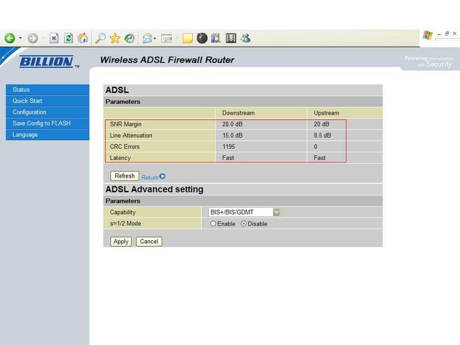Select Enable for s=1/2 Mode
The height and width of the screenshot is (345, 460).
[213, 224]
